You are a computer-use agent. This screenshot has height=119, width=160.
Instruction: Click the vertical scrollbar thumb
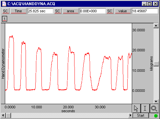156,64
